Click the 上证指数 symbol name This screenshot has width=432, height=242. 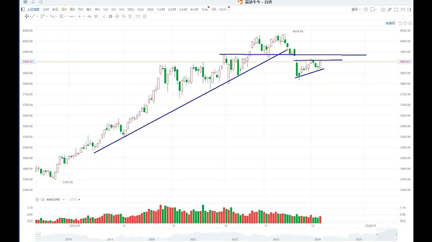(33, 10)
